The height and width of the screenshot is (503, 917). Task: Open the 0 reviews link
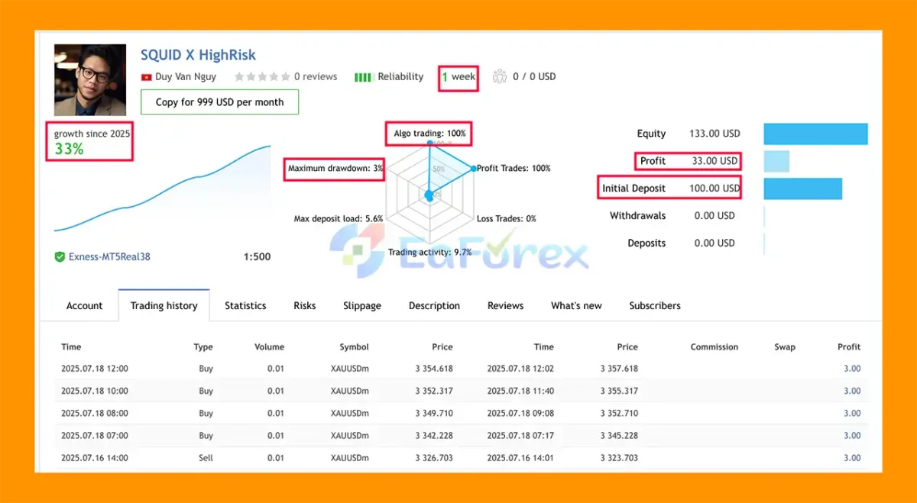[316, 76]
